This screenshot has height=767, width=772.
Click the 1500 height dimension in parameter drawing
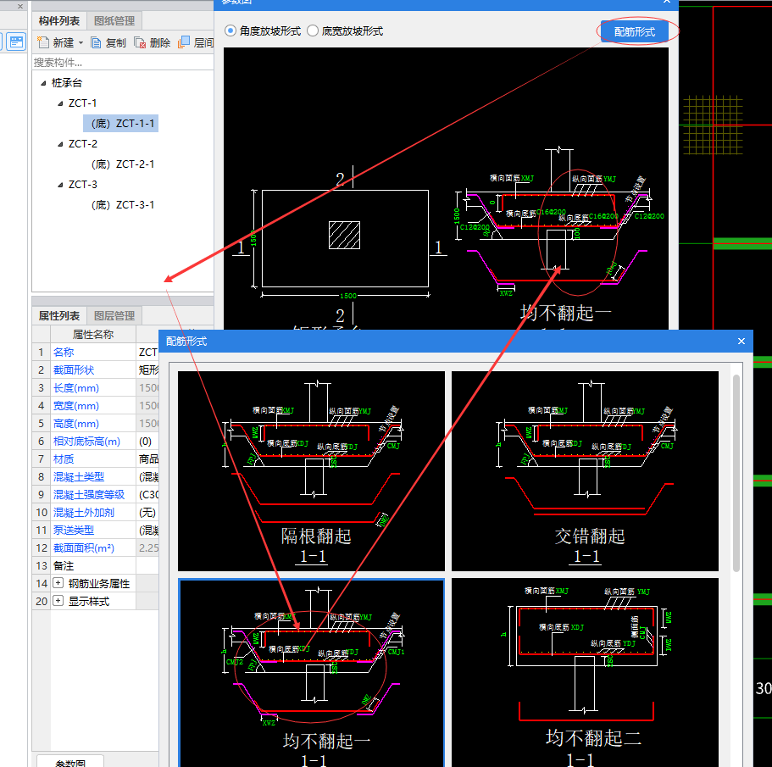click(253, 238)
